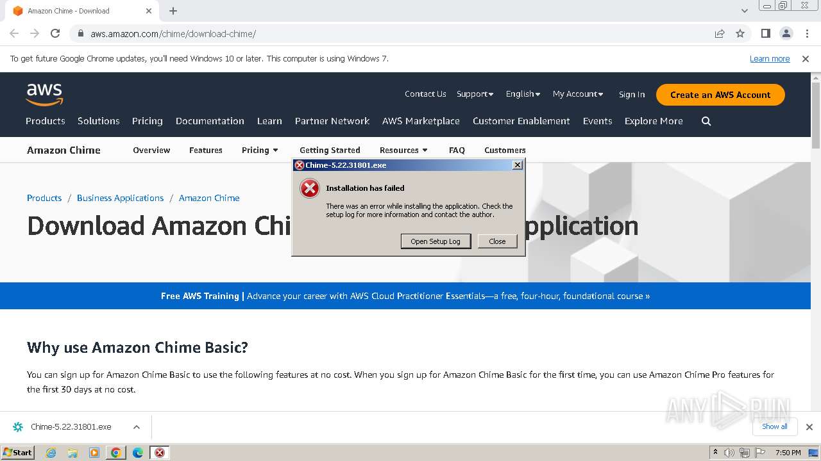The width and height of the screenshot is (821, 461).
Task: Open Chime-5.22.31801.exe download options arrow
Action: pos(137,427)
